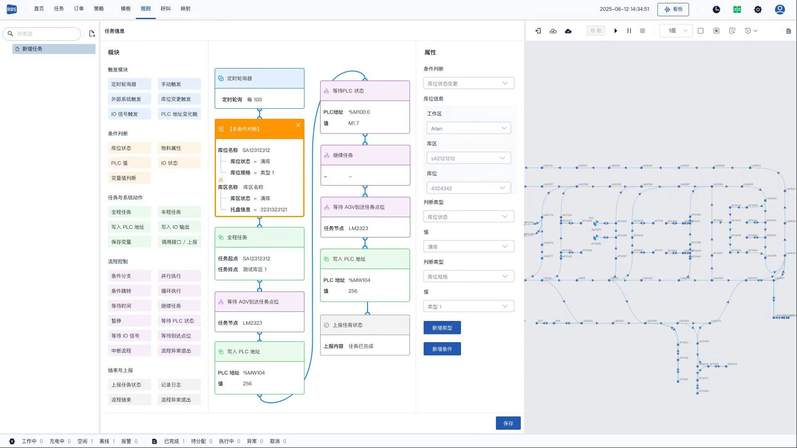Open the green book documentation icon
Viewport: 797px width, 448px height.
pyautogui.click(x=737, y=10)
